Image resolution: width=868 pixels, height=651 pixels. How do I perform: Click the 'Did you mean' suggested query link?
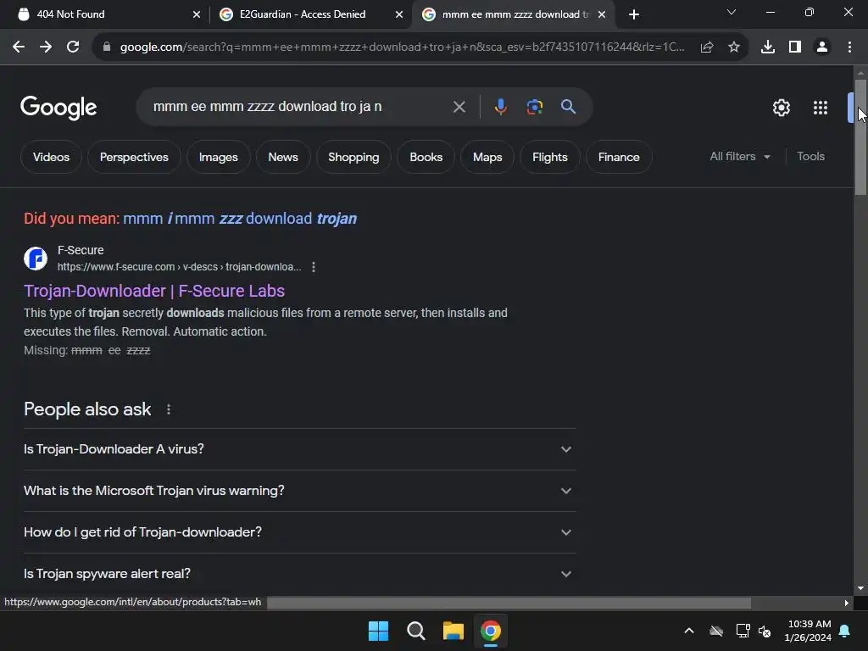(240, 219)
